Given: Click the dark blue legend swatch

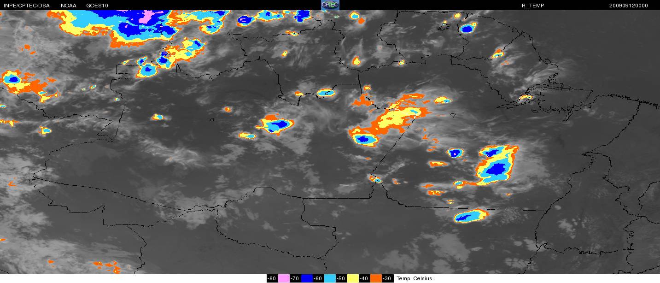Looking at the screenshot, I should click(307, 278).
